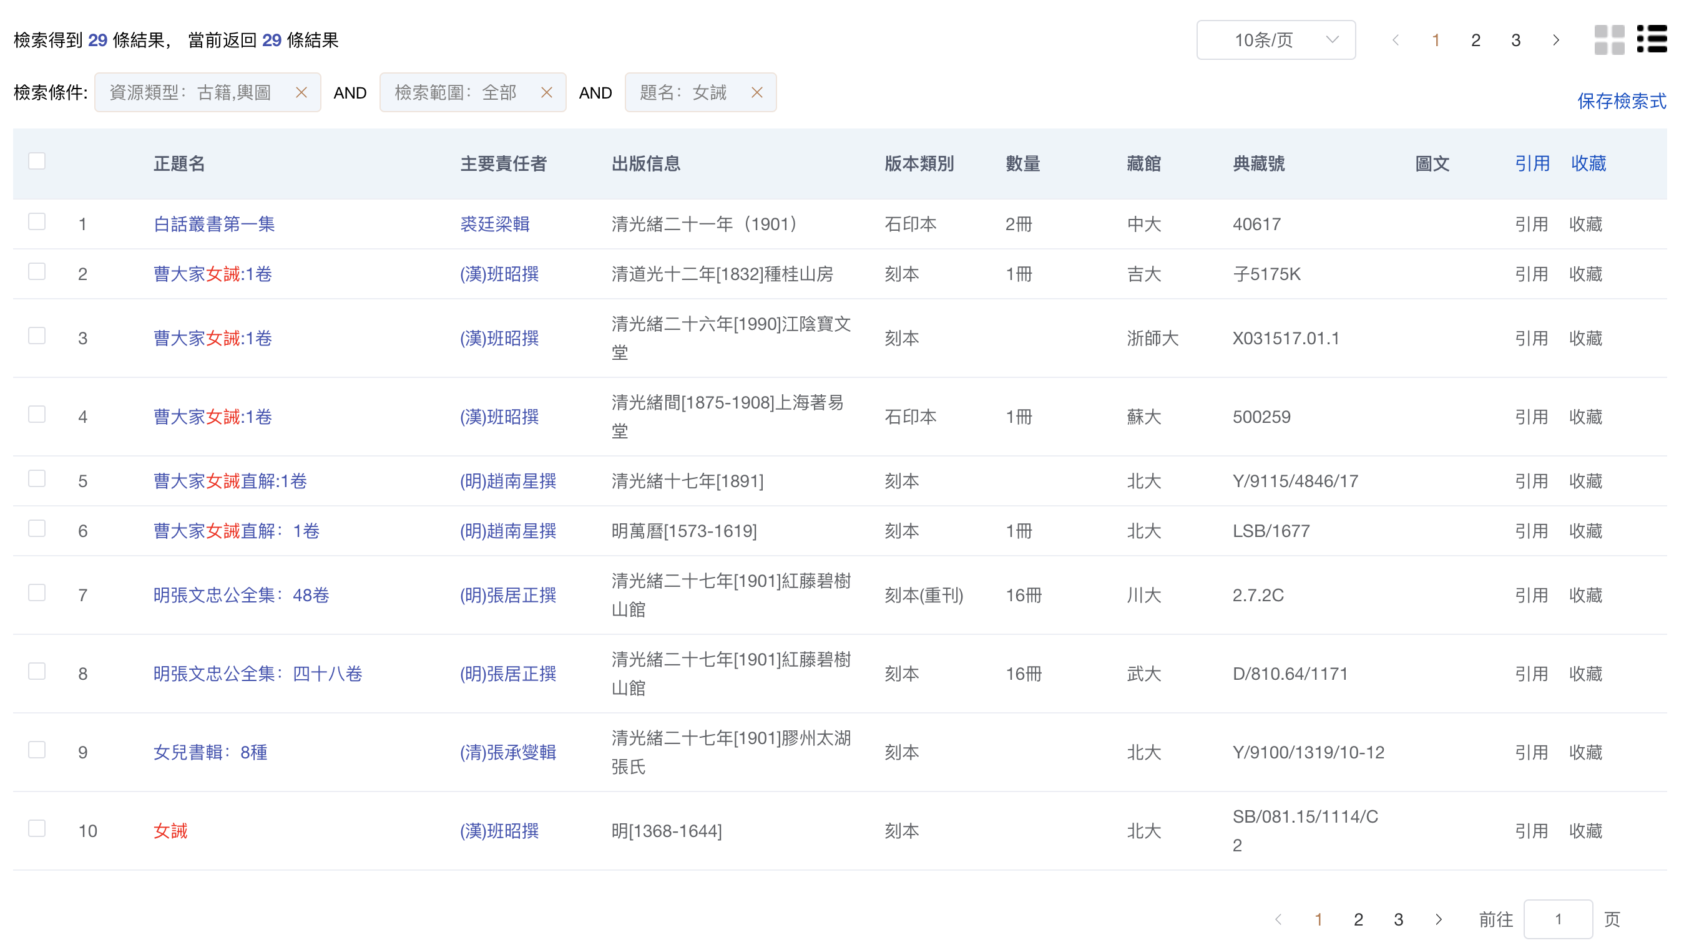Screen dimensions: 1684x948
Task: Click 收藏 for row 1 中大 record
Action: tap(1586, 224)
